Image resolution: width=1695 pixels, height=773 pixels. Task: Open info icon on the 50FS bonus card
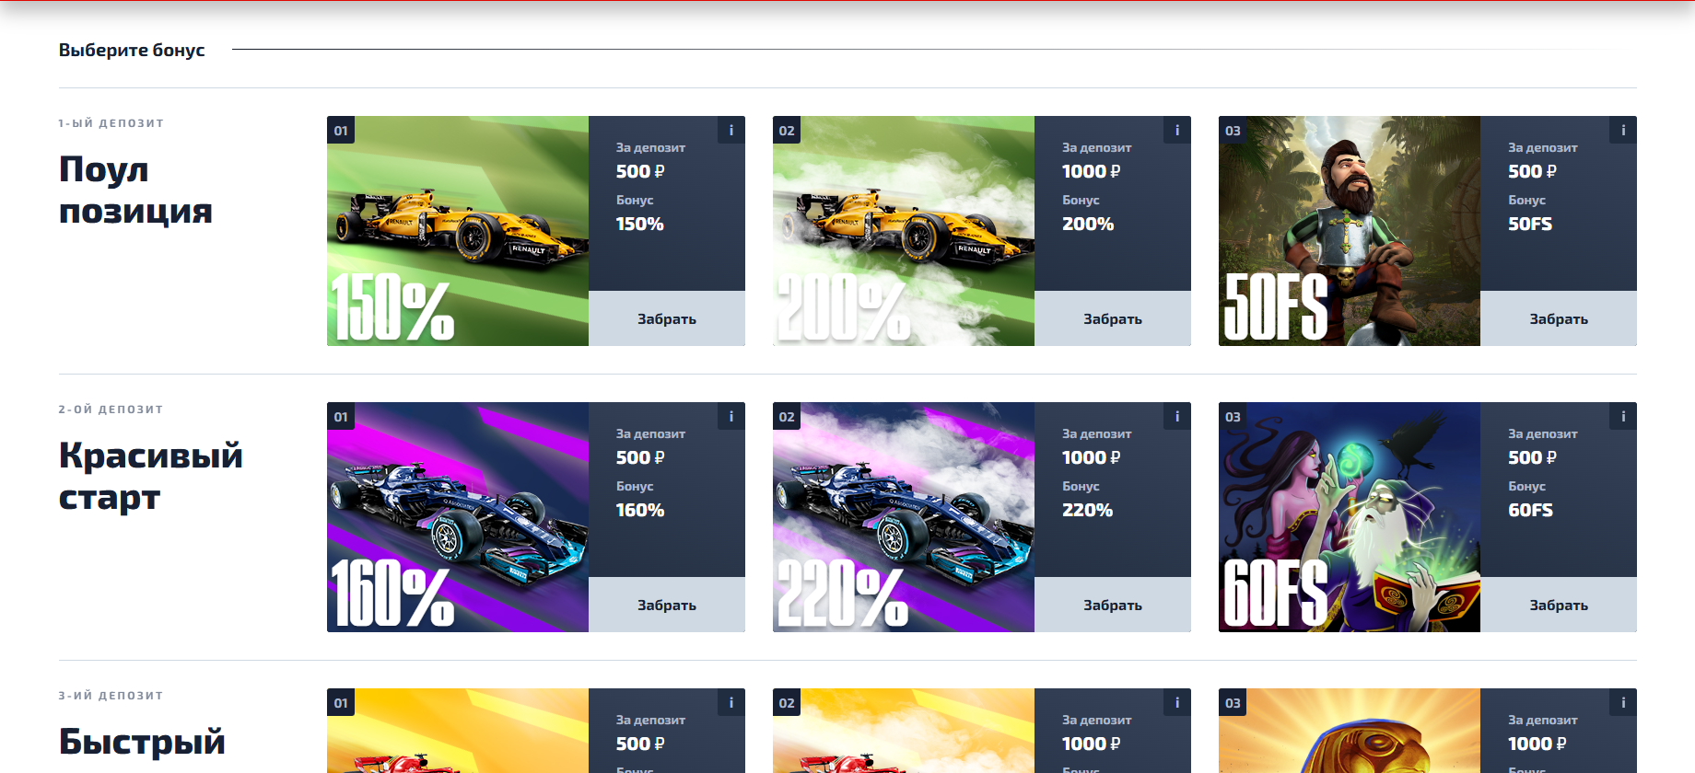pyautogui.click(x=1623, y=130)
